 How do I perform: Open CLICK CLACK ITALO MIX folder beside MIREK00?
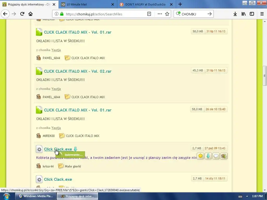(83, 136)
